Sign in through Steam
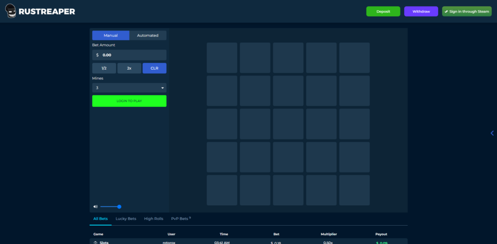Image resolution: width=497 pixels, height=244 pixels. point(467,12)
